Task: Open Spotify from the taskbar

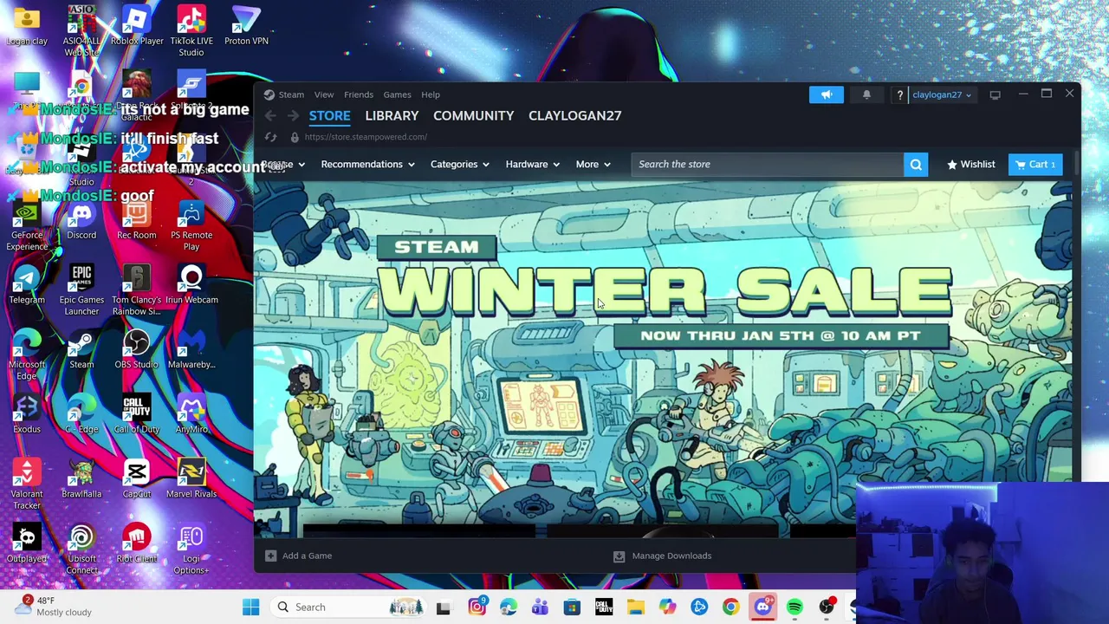Action: [x=794, y=607]
